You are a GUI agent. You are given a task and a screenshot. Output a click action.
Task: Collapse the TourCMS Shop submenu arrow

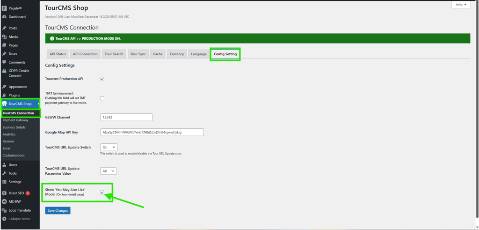pos(38,104)
